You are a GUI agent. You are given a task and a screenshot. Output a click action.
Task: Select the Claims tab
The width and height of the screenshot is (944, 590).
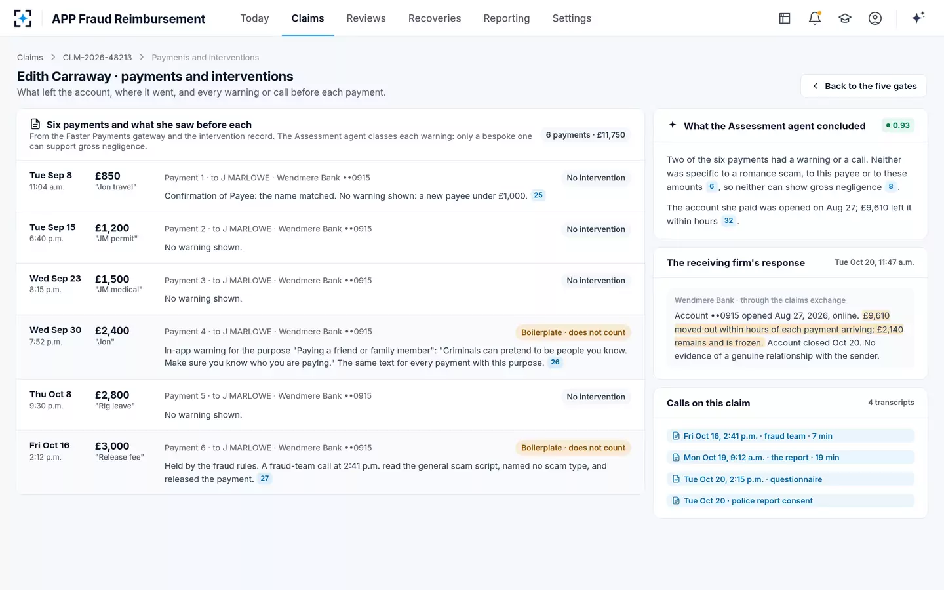click(307, 18)
